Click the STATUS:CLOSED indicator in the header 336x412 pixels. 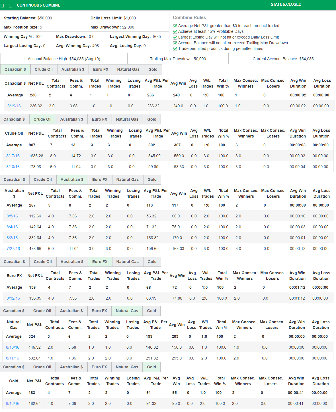[x=286, y=4]
